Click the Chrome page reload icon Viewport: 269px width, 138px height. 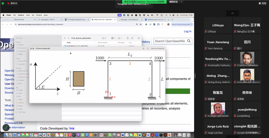tap(11, 24)
